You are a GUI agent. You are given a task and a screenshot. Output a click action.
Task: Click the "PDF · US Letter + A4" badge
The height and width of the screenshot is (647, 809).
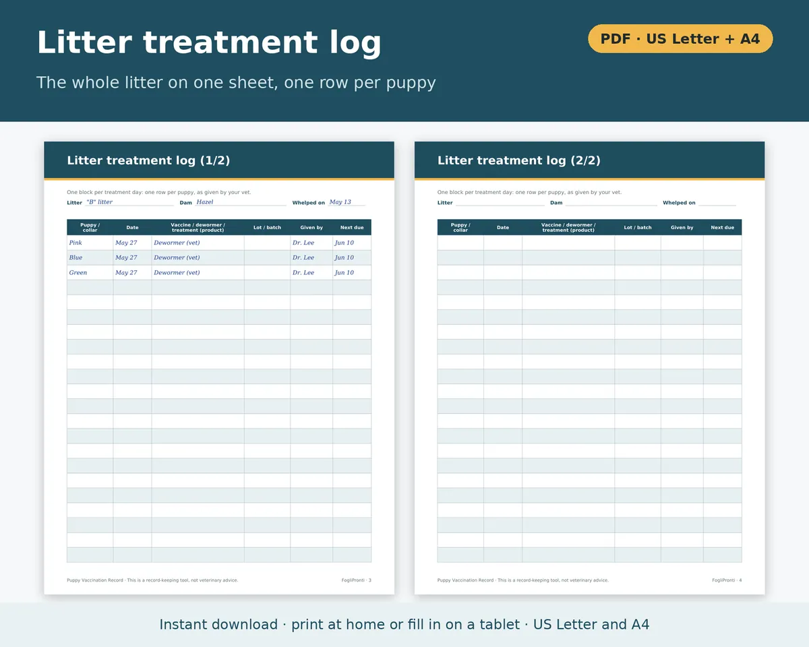pyautogui.click(x=680, y=38)
